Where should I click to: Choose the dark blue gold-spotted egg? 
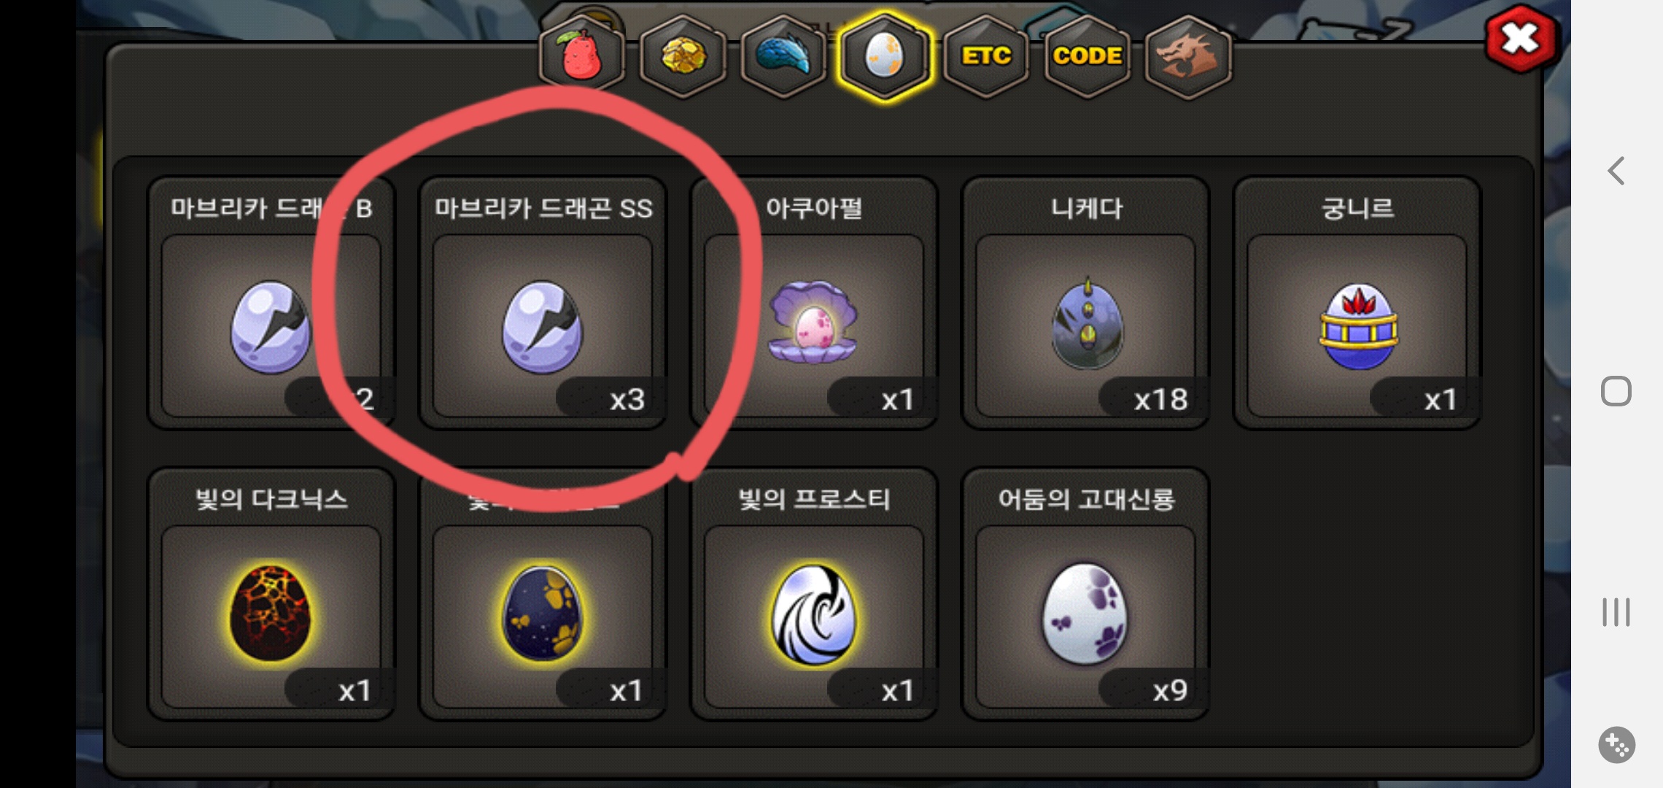(543, 594)
